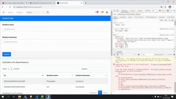Close the console drawer
The width and height of the screenshot is (176, 99).
point(174,51)
